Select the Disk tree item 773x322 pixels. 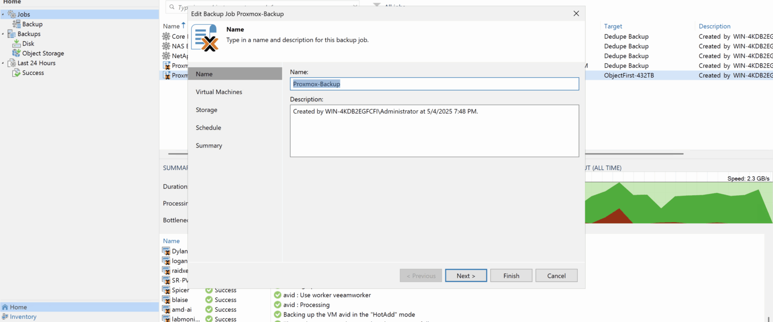pos(28,43)
